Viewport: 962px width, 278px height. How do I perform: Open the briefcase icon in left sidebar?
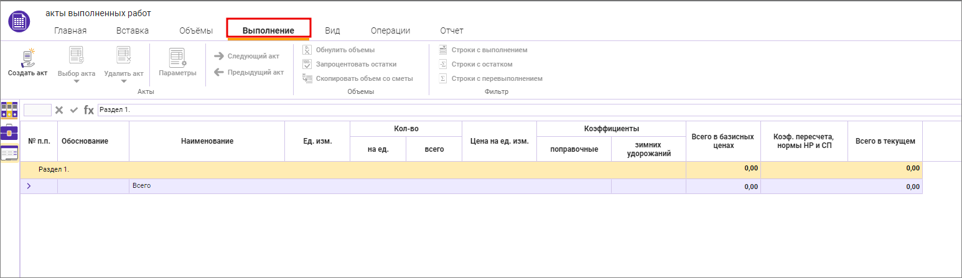click(x=9, y=132)
